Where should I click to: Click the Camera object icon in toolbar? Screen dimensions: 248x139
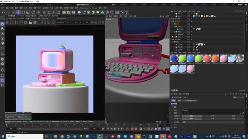tap(122, 12)
